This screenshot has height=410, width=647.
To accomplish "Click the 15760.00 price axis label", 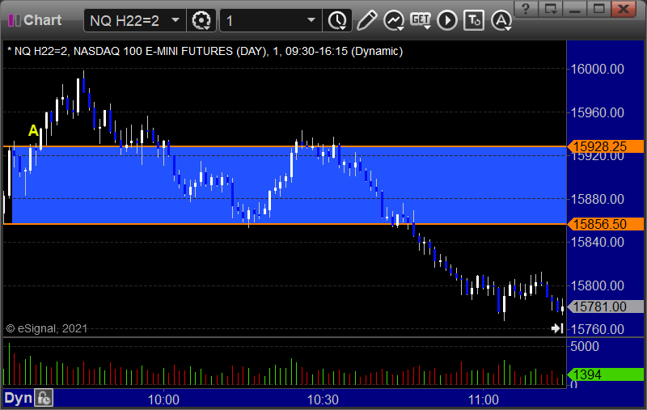I will (597, 329).
